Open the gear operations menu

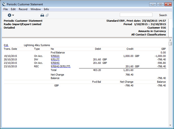click(11, 15)
